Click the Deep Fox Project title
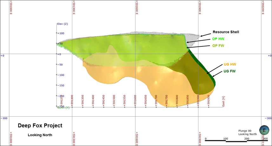Screen dimensions: 272x146 (40, 126)
